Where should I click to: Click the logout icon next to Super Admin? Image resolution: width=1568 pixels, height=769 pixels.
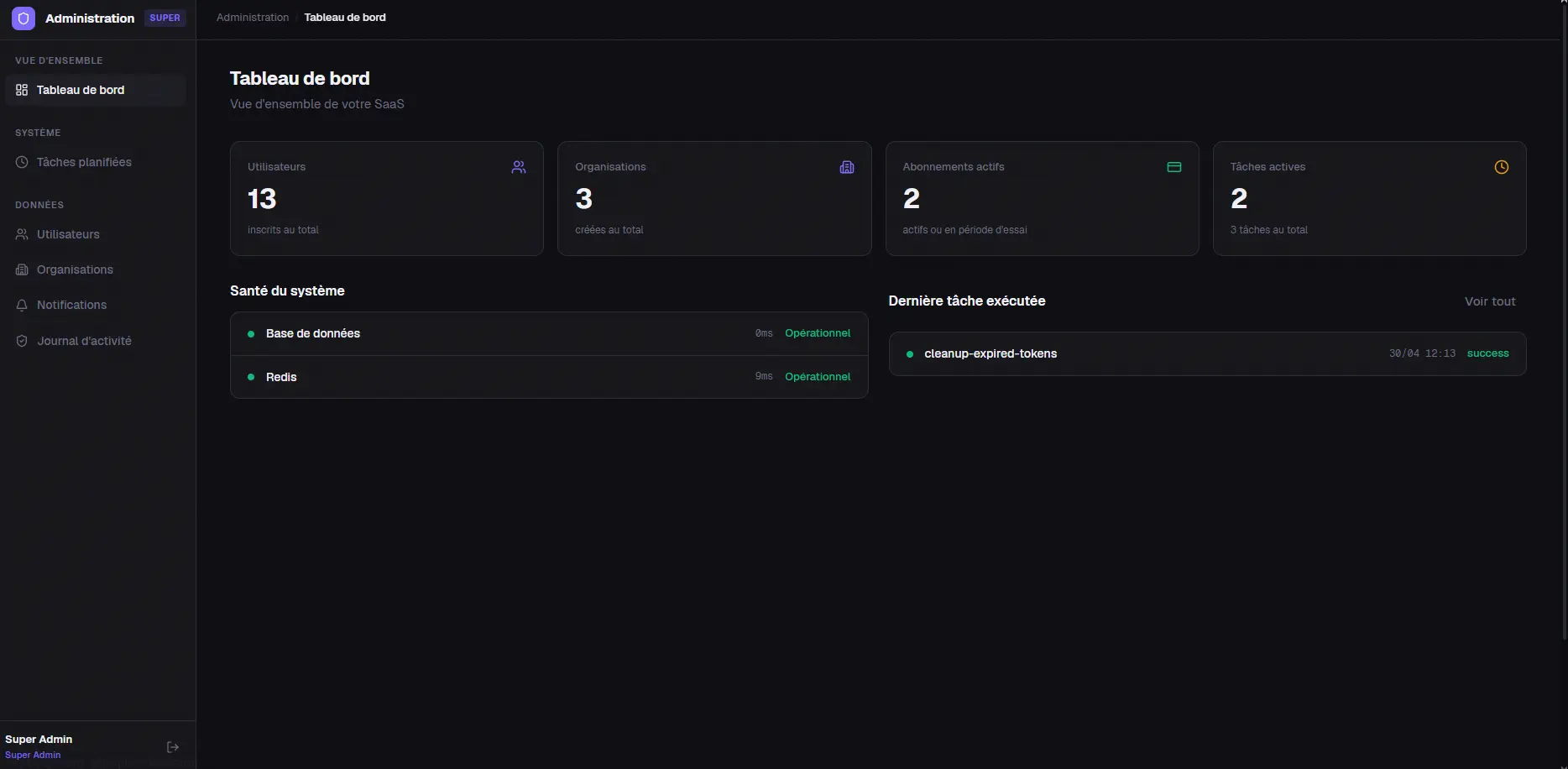point(173,747)
